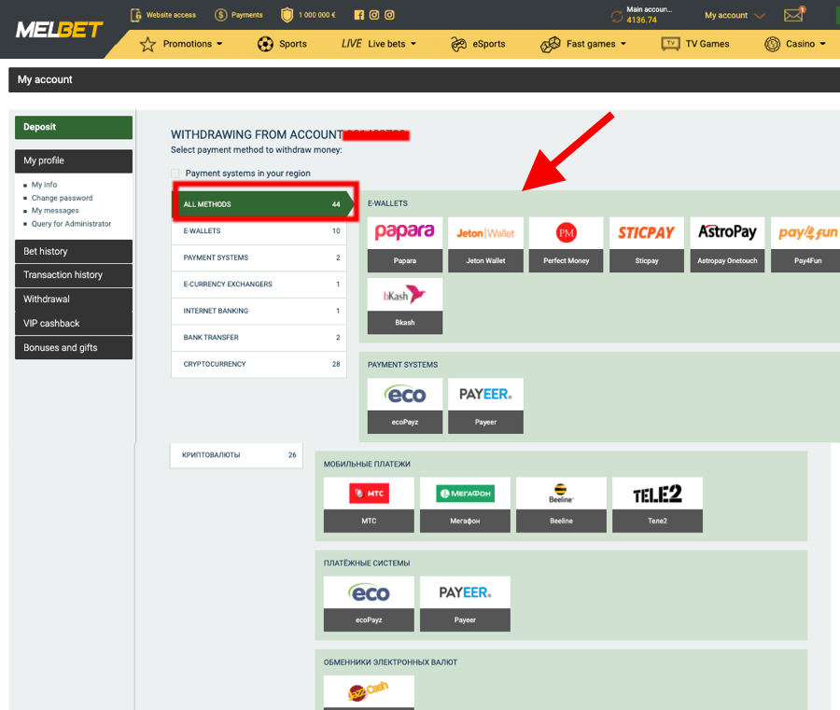Enable Payment systems in your region checkbox
The width and height of the screenshot is (840, 710).
(x=175, y=174)
